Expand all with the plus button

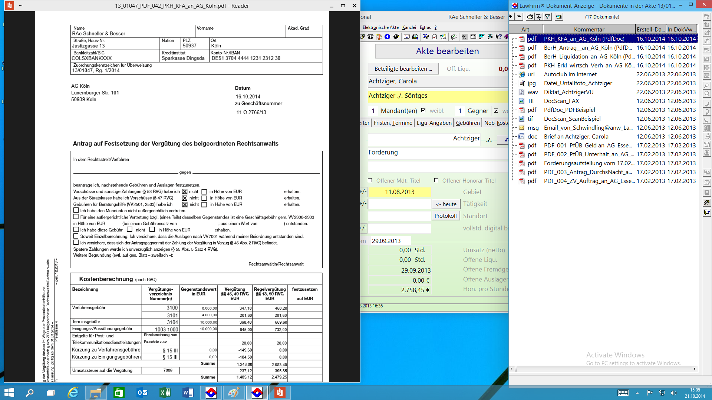511,17
